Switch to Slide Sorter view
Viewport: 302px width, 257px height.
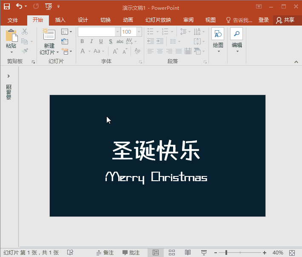[x=172, y=253]
